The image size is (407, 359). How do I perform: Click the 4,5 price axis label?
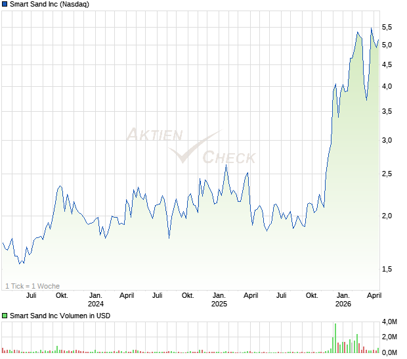(x=387, y=64)
